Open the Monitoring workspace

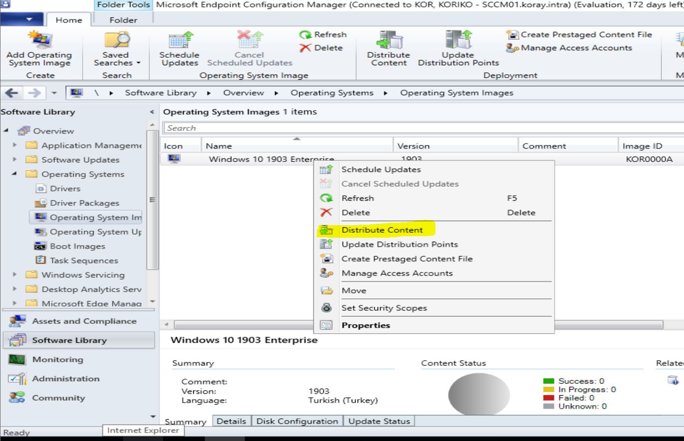point(79,360)
